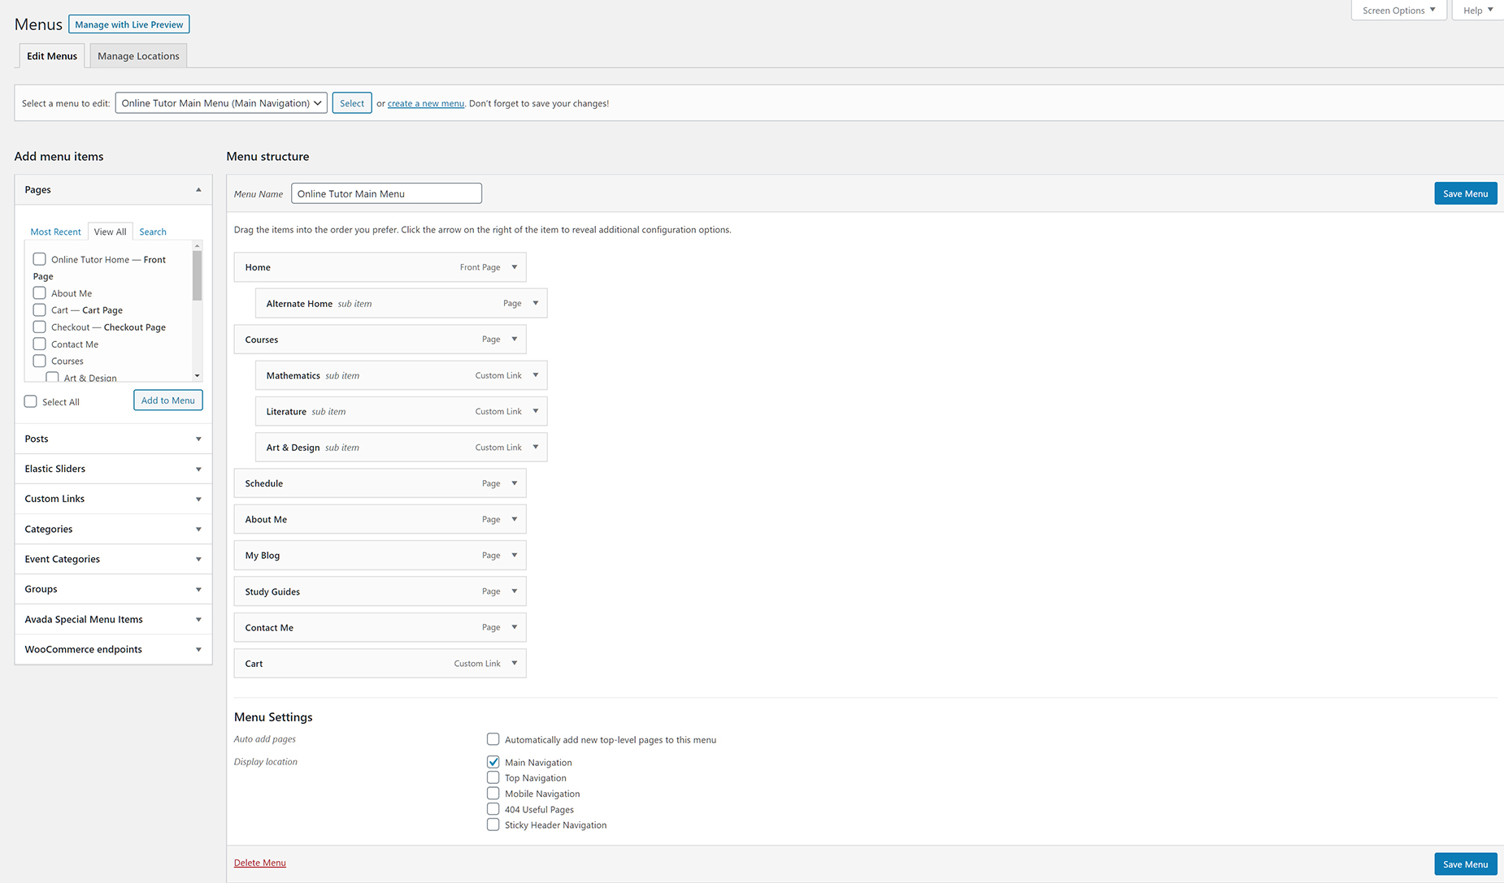Expand Alternate Home sub item arrow
The width and height of the screenshot is (1504, 883).
[535, 303]
